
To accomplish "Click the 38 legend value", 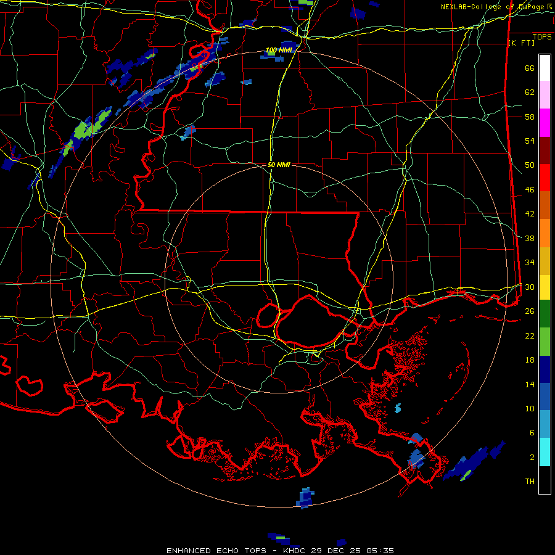I will coord(530,238).
